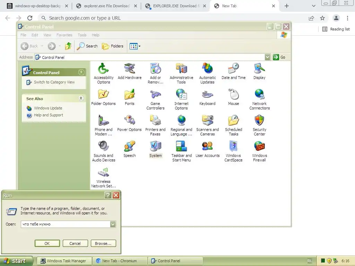Click Search in Control Panel toolbar

[87, 46]
